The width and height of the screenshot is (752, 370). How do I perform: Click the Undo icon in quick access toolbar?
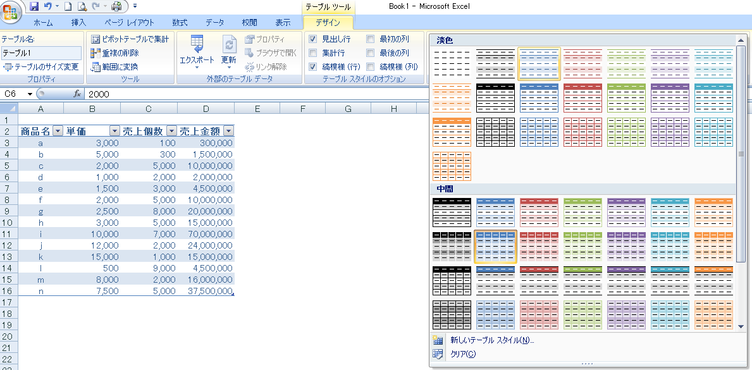coord(47,6)
